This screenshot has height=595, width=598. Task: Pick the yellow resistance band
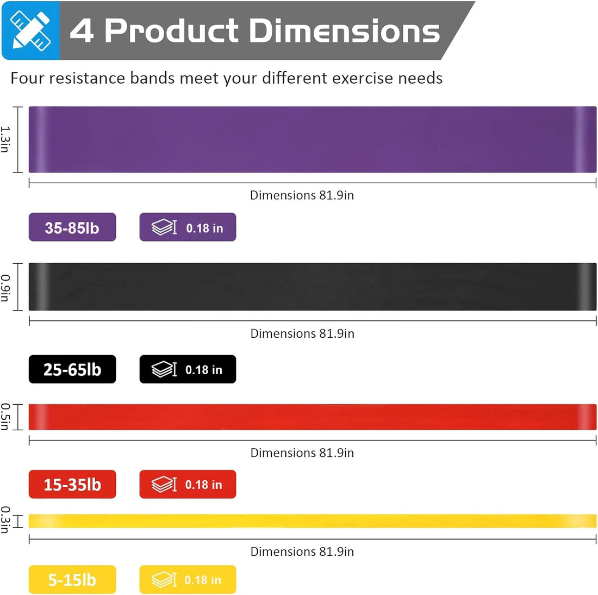(x=312, y=521)
